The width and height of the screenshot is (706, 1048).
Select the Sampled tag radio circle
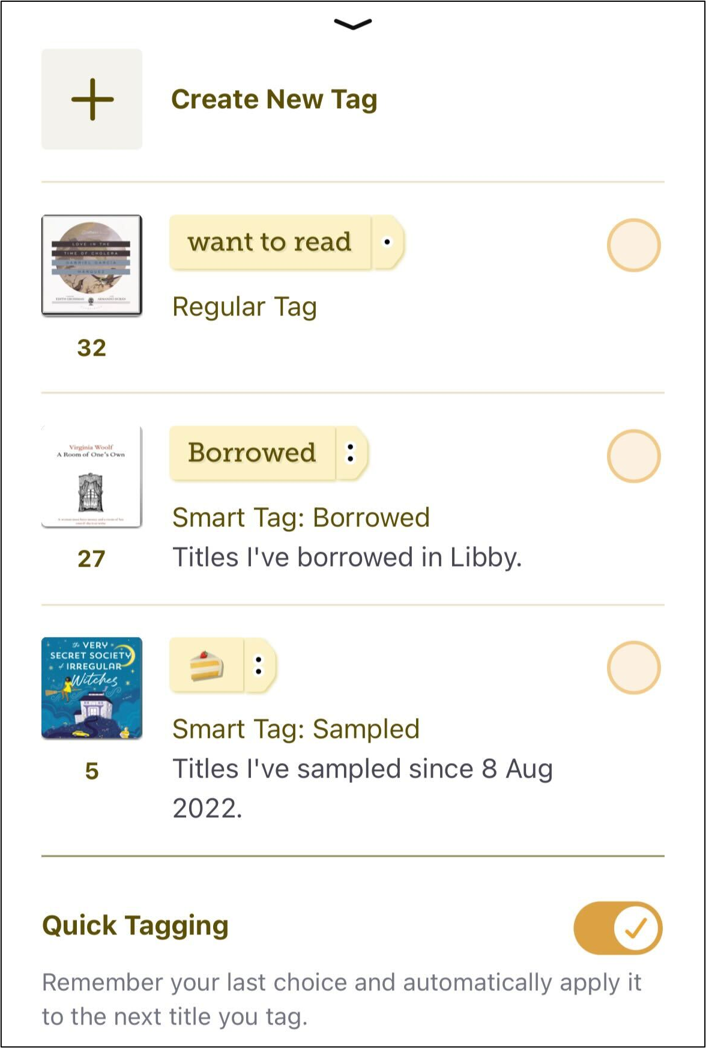pyautogui.click(x=633, y=668)
